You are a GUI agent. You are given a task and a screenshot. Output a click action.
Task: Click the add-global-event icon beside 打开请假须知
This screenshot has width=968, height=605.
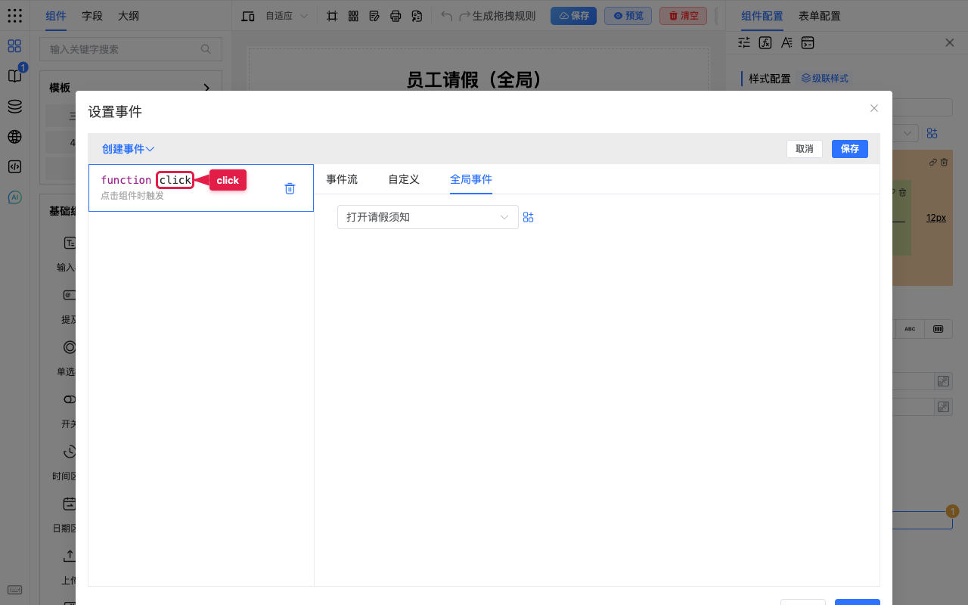coord(529,217)
